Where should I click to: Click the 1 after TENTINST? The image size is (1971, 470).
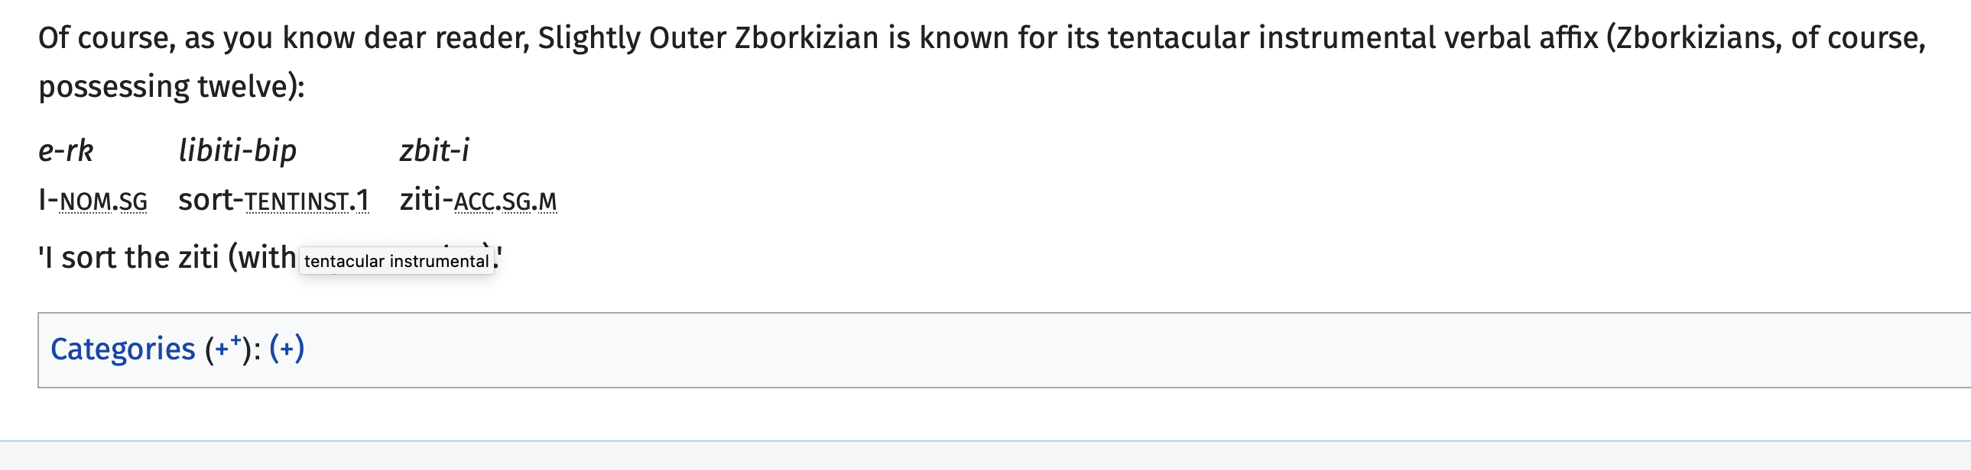[362, 201]
